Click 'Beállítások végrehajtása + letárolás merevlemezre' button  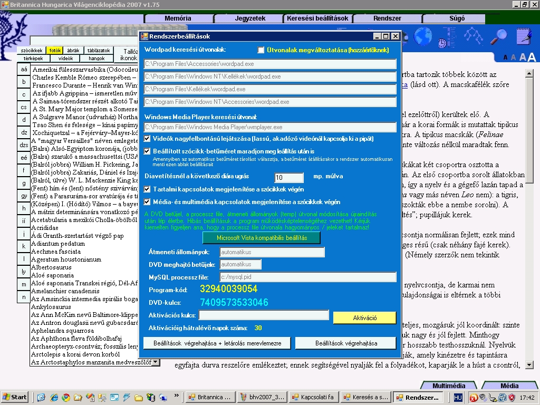tap(217, 343)
